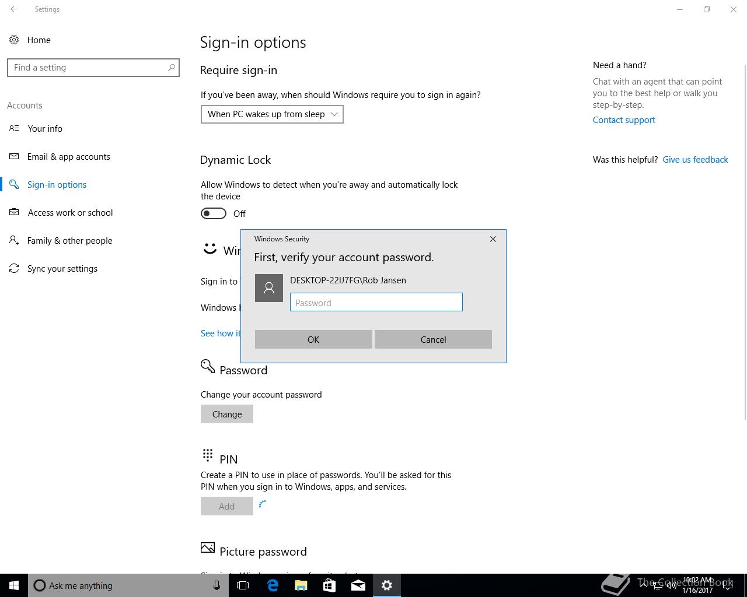The image size is (747, 597).
Task: Click the Sync your settings arrows icon
Action: (x=14, y=268)
